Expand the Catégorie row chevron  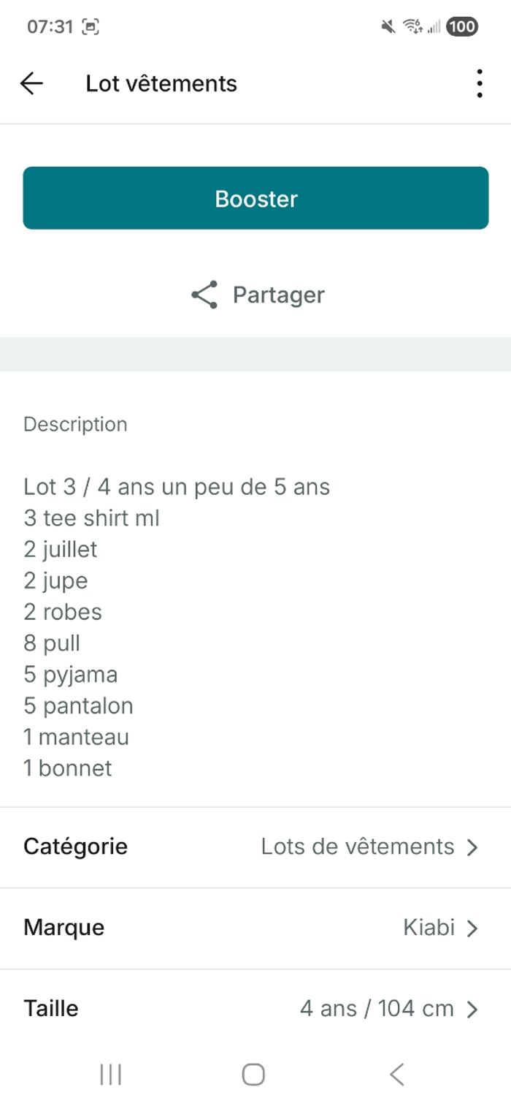click(x=472, y=847)
